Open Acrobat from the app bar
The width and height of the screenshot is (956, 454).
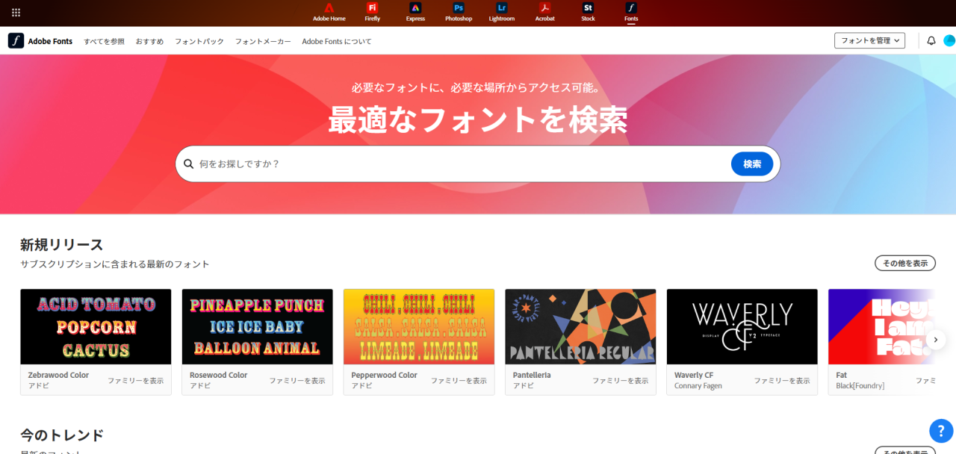tap(545, 13)
